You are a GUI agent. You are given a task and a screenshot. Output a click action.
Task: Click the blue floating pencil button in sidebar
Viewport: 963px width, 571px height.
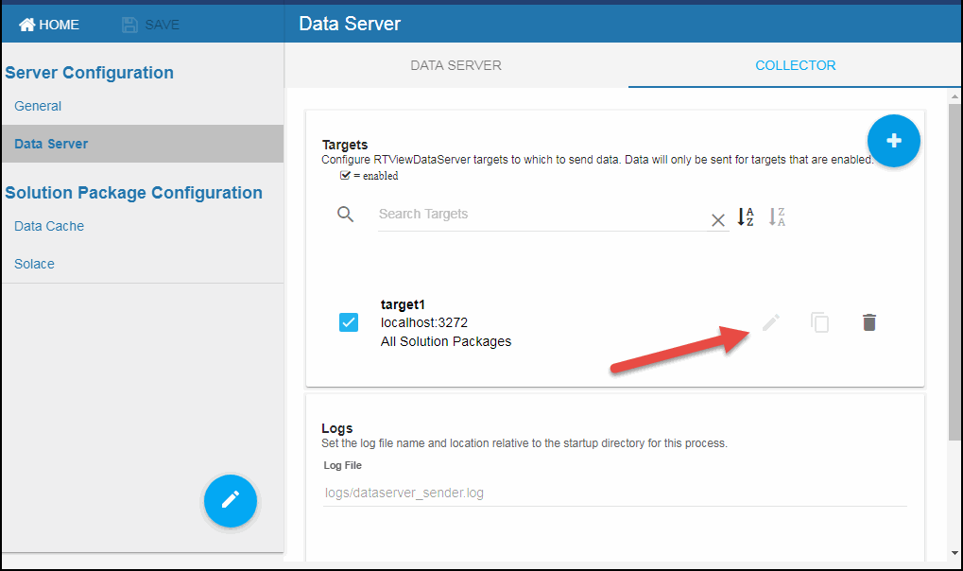click(x=230, y=500)
